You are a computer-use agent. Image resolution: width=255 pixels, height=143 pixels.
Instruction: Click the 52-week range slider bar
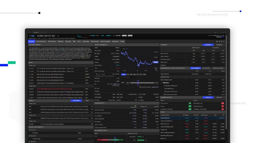[x=142, y=83]
